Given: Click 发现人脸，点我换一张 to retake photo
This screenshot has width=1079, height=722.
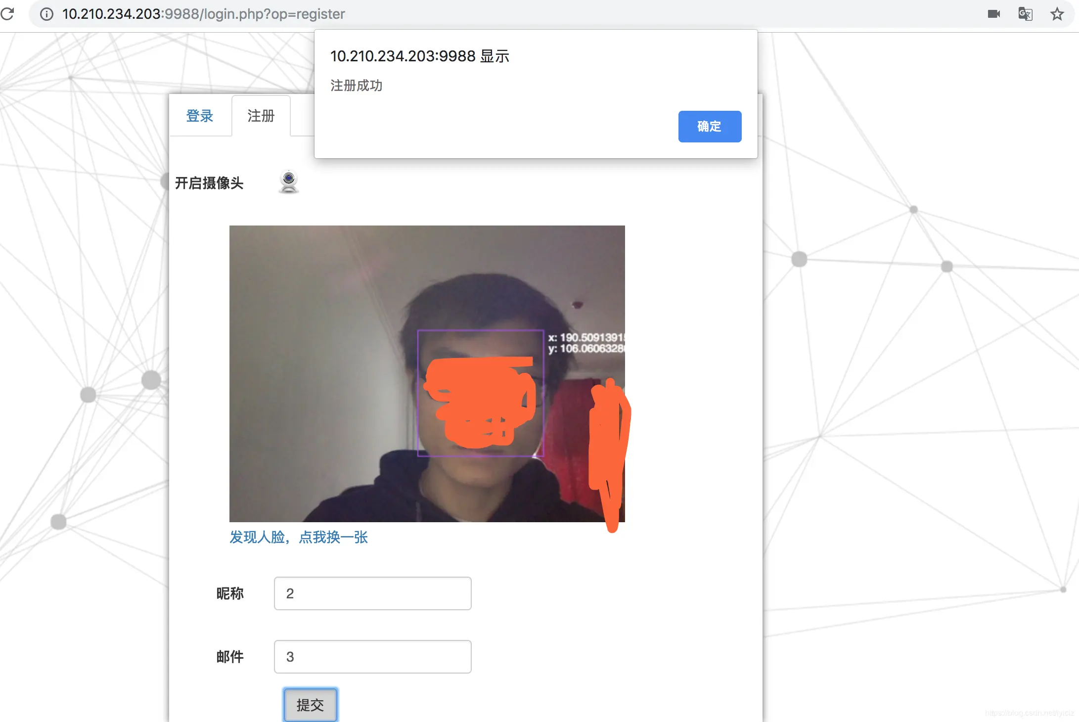Looking at the screenshot, I should click(x=298, y=538).
